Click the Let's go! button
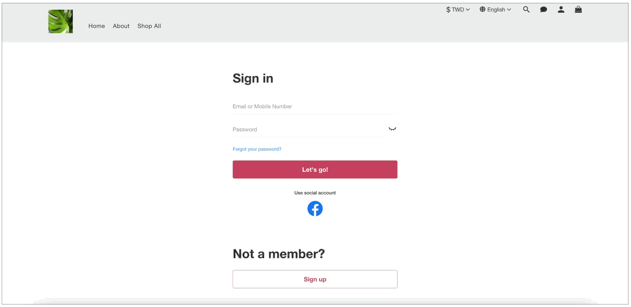The image size is (631, 307). click(x=315, y=169)
